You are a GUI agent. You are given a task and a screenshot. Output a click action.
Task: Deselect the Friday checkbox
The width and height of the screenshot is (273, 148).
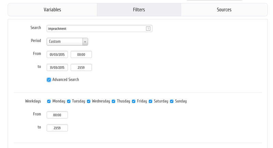point(134,101)
